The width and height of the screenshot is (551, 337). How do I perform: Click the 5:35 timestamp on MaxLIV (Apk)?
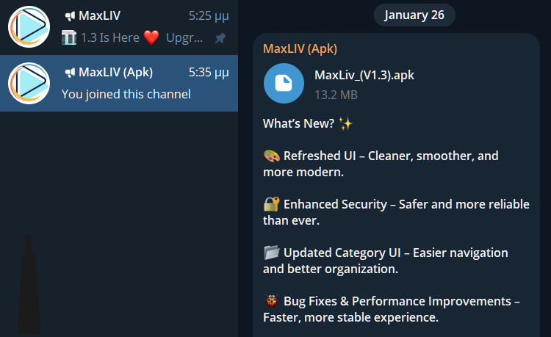point(209,72)
